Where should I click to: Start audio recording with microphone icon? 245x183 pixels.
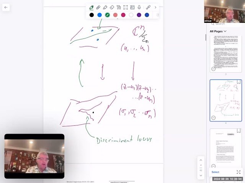(x=139, y=7)
